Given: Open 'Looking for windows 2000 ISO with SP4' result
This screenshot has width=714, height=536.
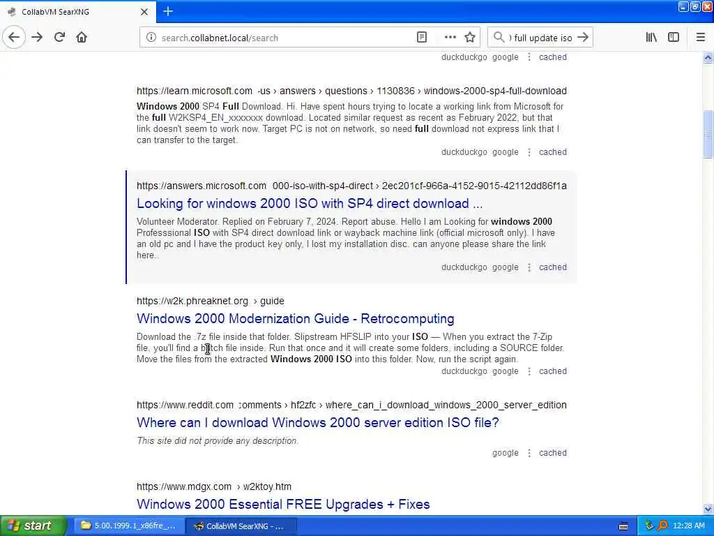Looking at the screenshot, I should 309,203.
